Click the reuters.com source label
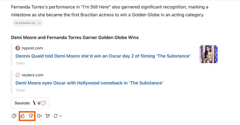Image resolution: width=240 pixels, height=125 pixels. pyautogui.click(x=32, y=75)
